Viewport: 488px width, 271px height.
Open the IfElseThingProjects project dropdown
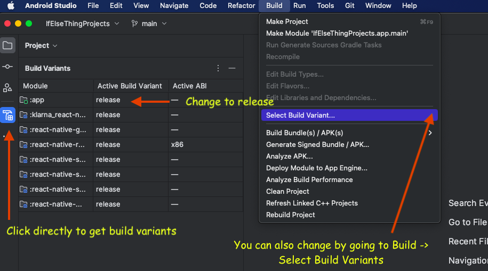[82, 23]
